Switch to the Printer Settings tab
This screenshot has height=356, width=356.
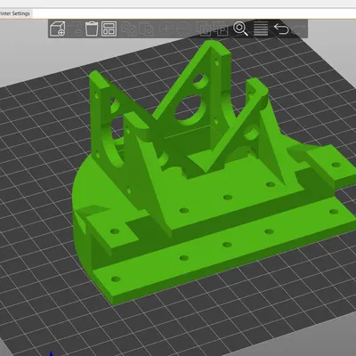(15, 13)
